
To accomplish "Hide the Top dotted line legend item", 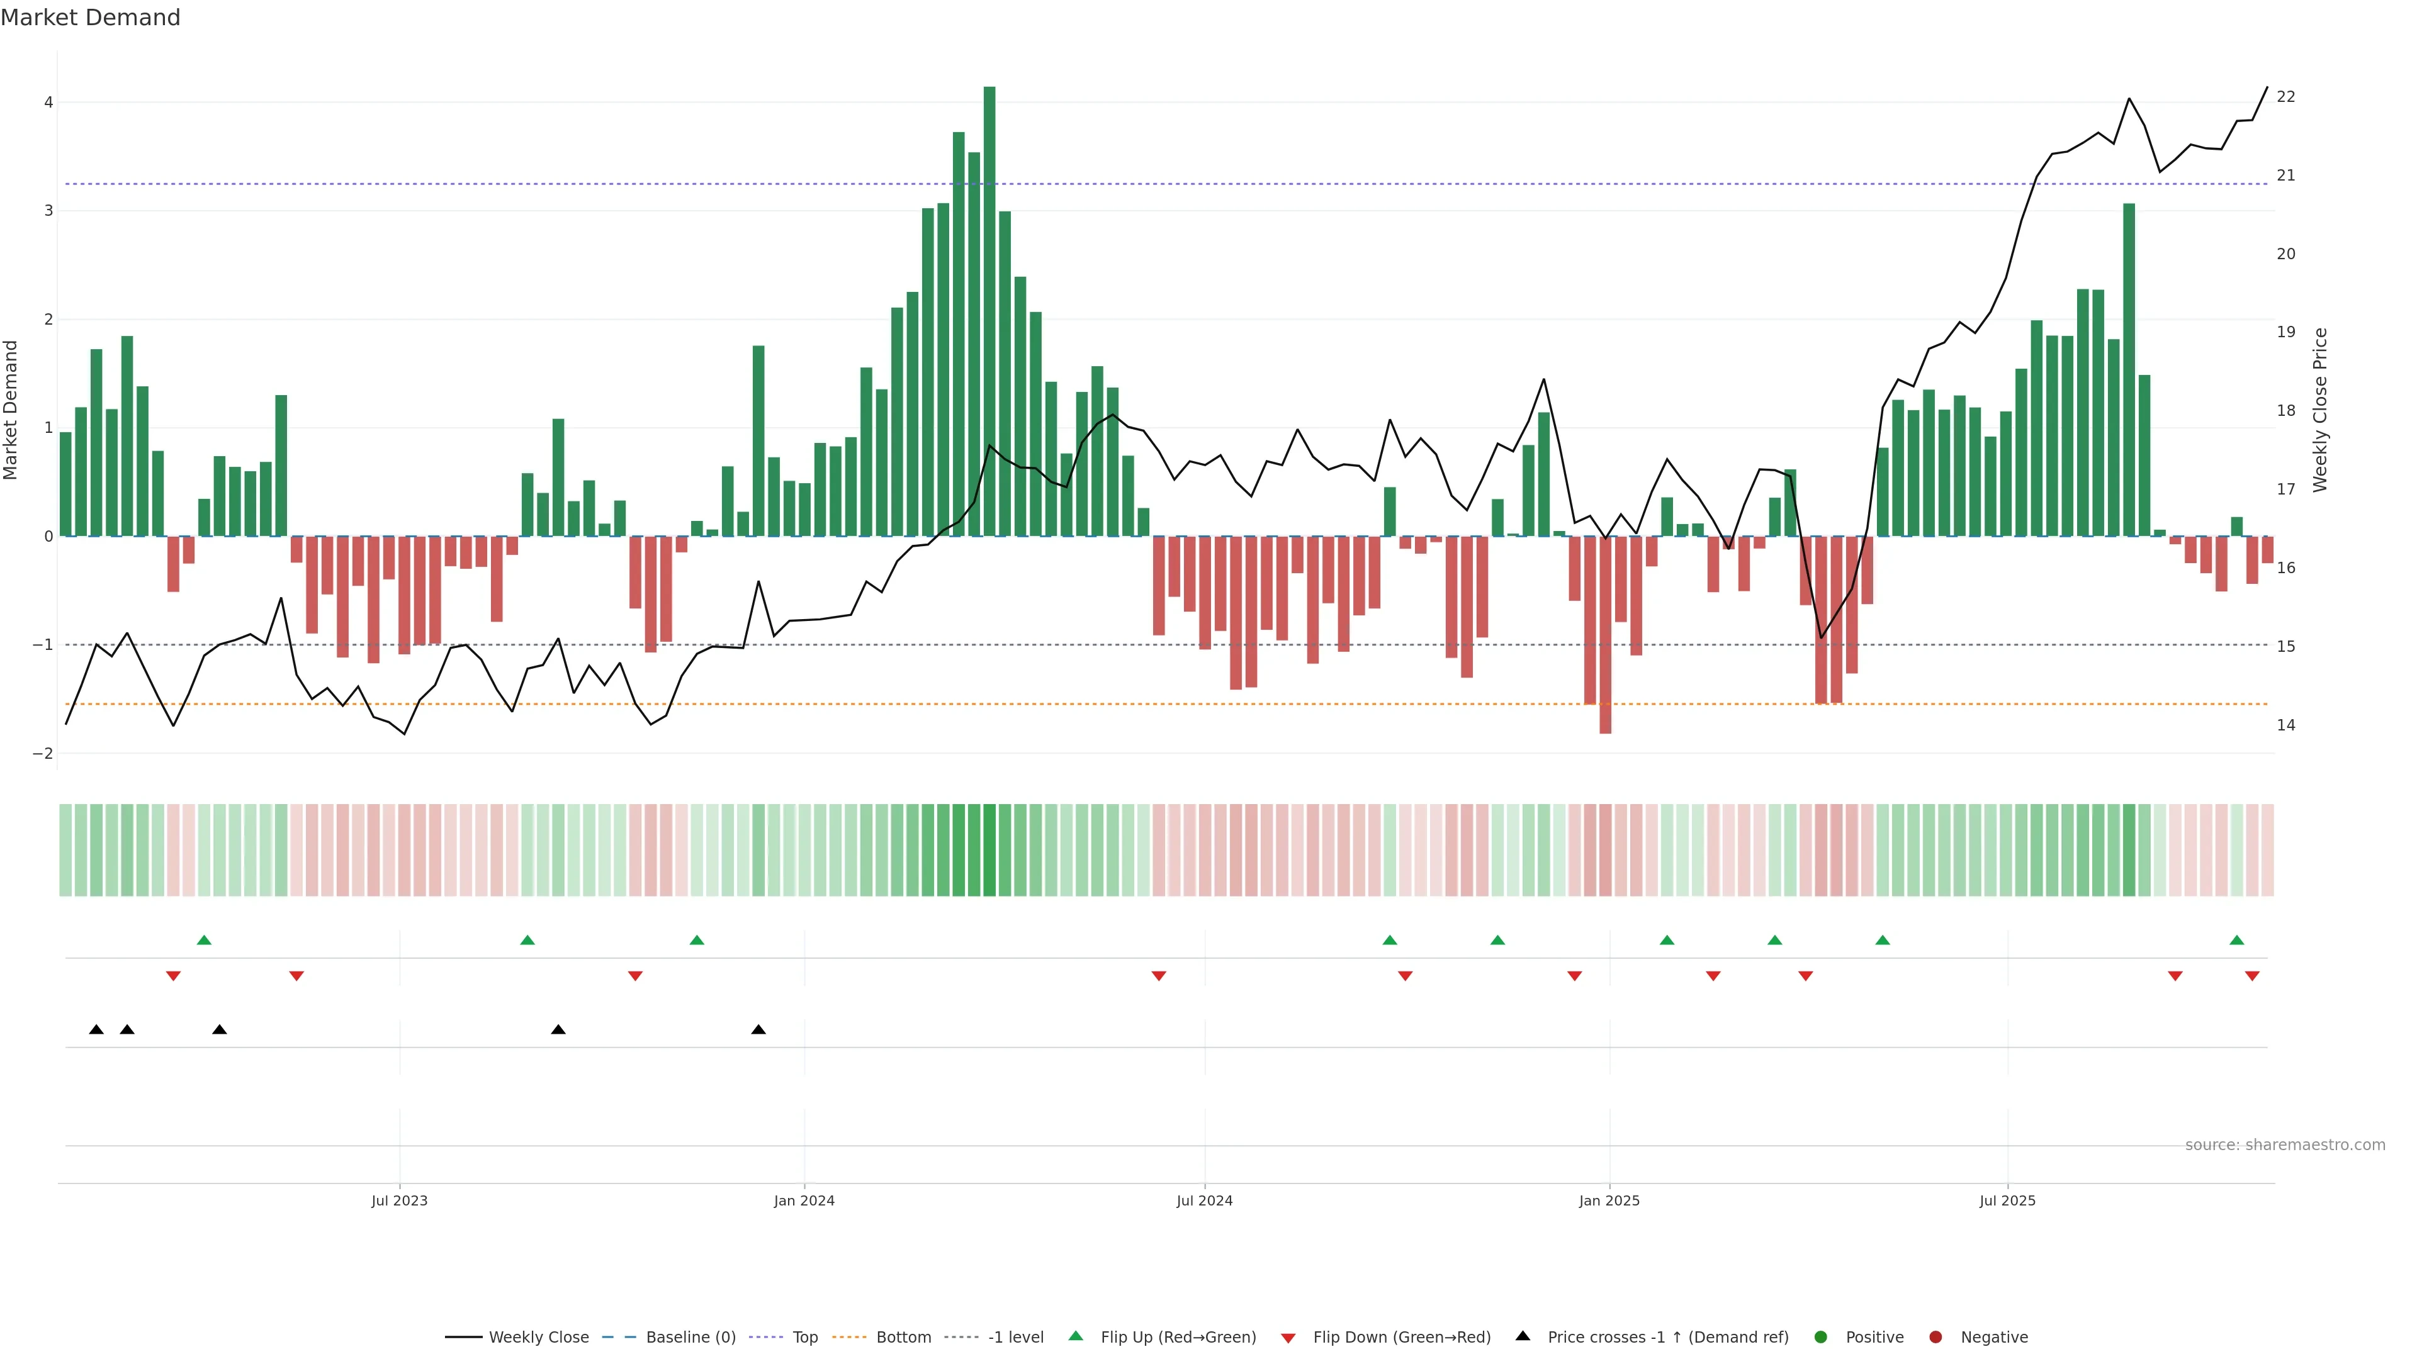I will tap(804, 1336).
